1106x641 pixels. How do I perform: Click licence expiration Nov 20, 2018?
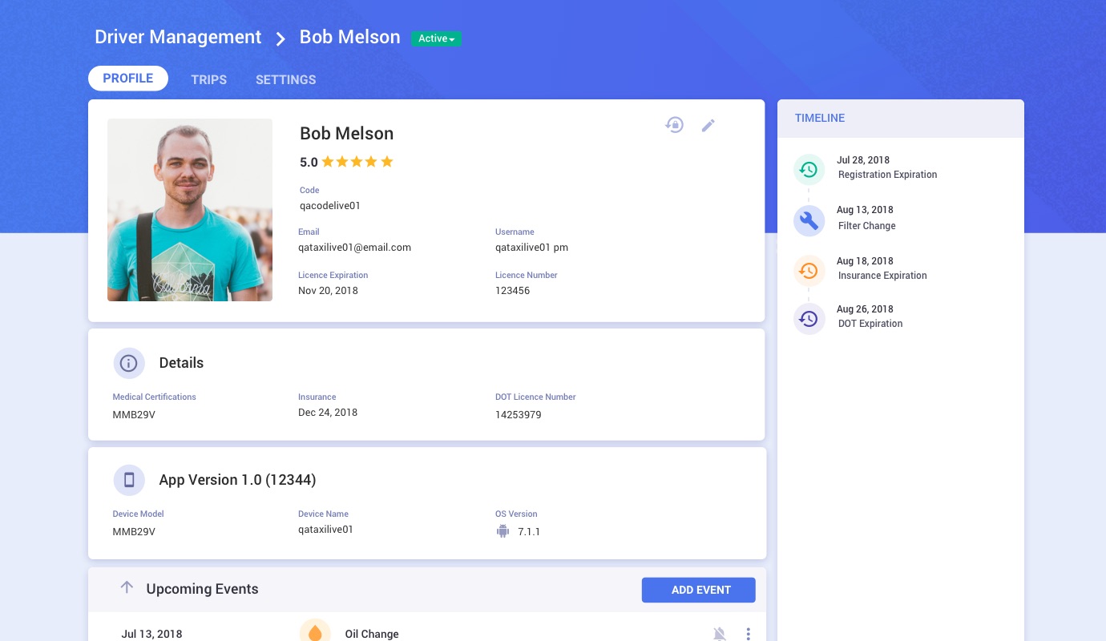coord(328,291)
